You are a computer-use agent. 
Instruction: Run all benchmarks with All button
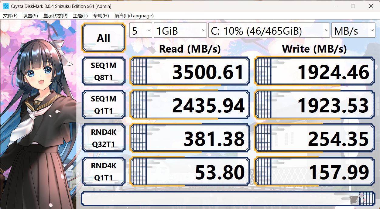pyautogui.click(x=103, y=38)
